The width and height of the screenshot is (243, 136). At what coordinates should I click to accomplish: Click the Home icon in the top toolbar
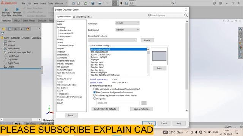73,3
